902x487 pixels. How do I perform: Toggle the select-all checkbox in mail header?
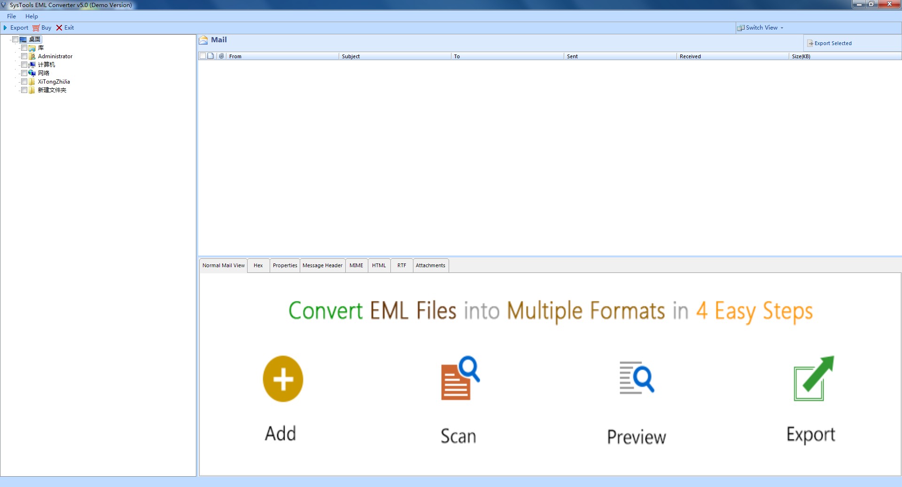coord(202,56)
